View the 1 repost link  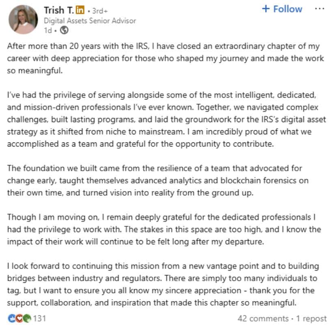pyautogui.click(x=311, y=319)
